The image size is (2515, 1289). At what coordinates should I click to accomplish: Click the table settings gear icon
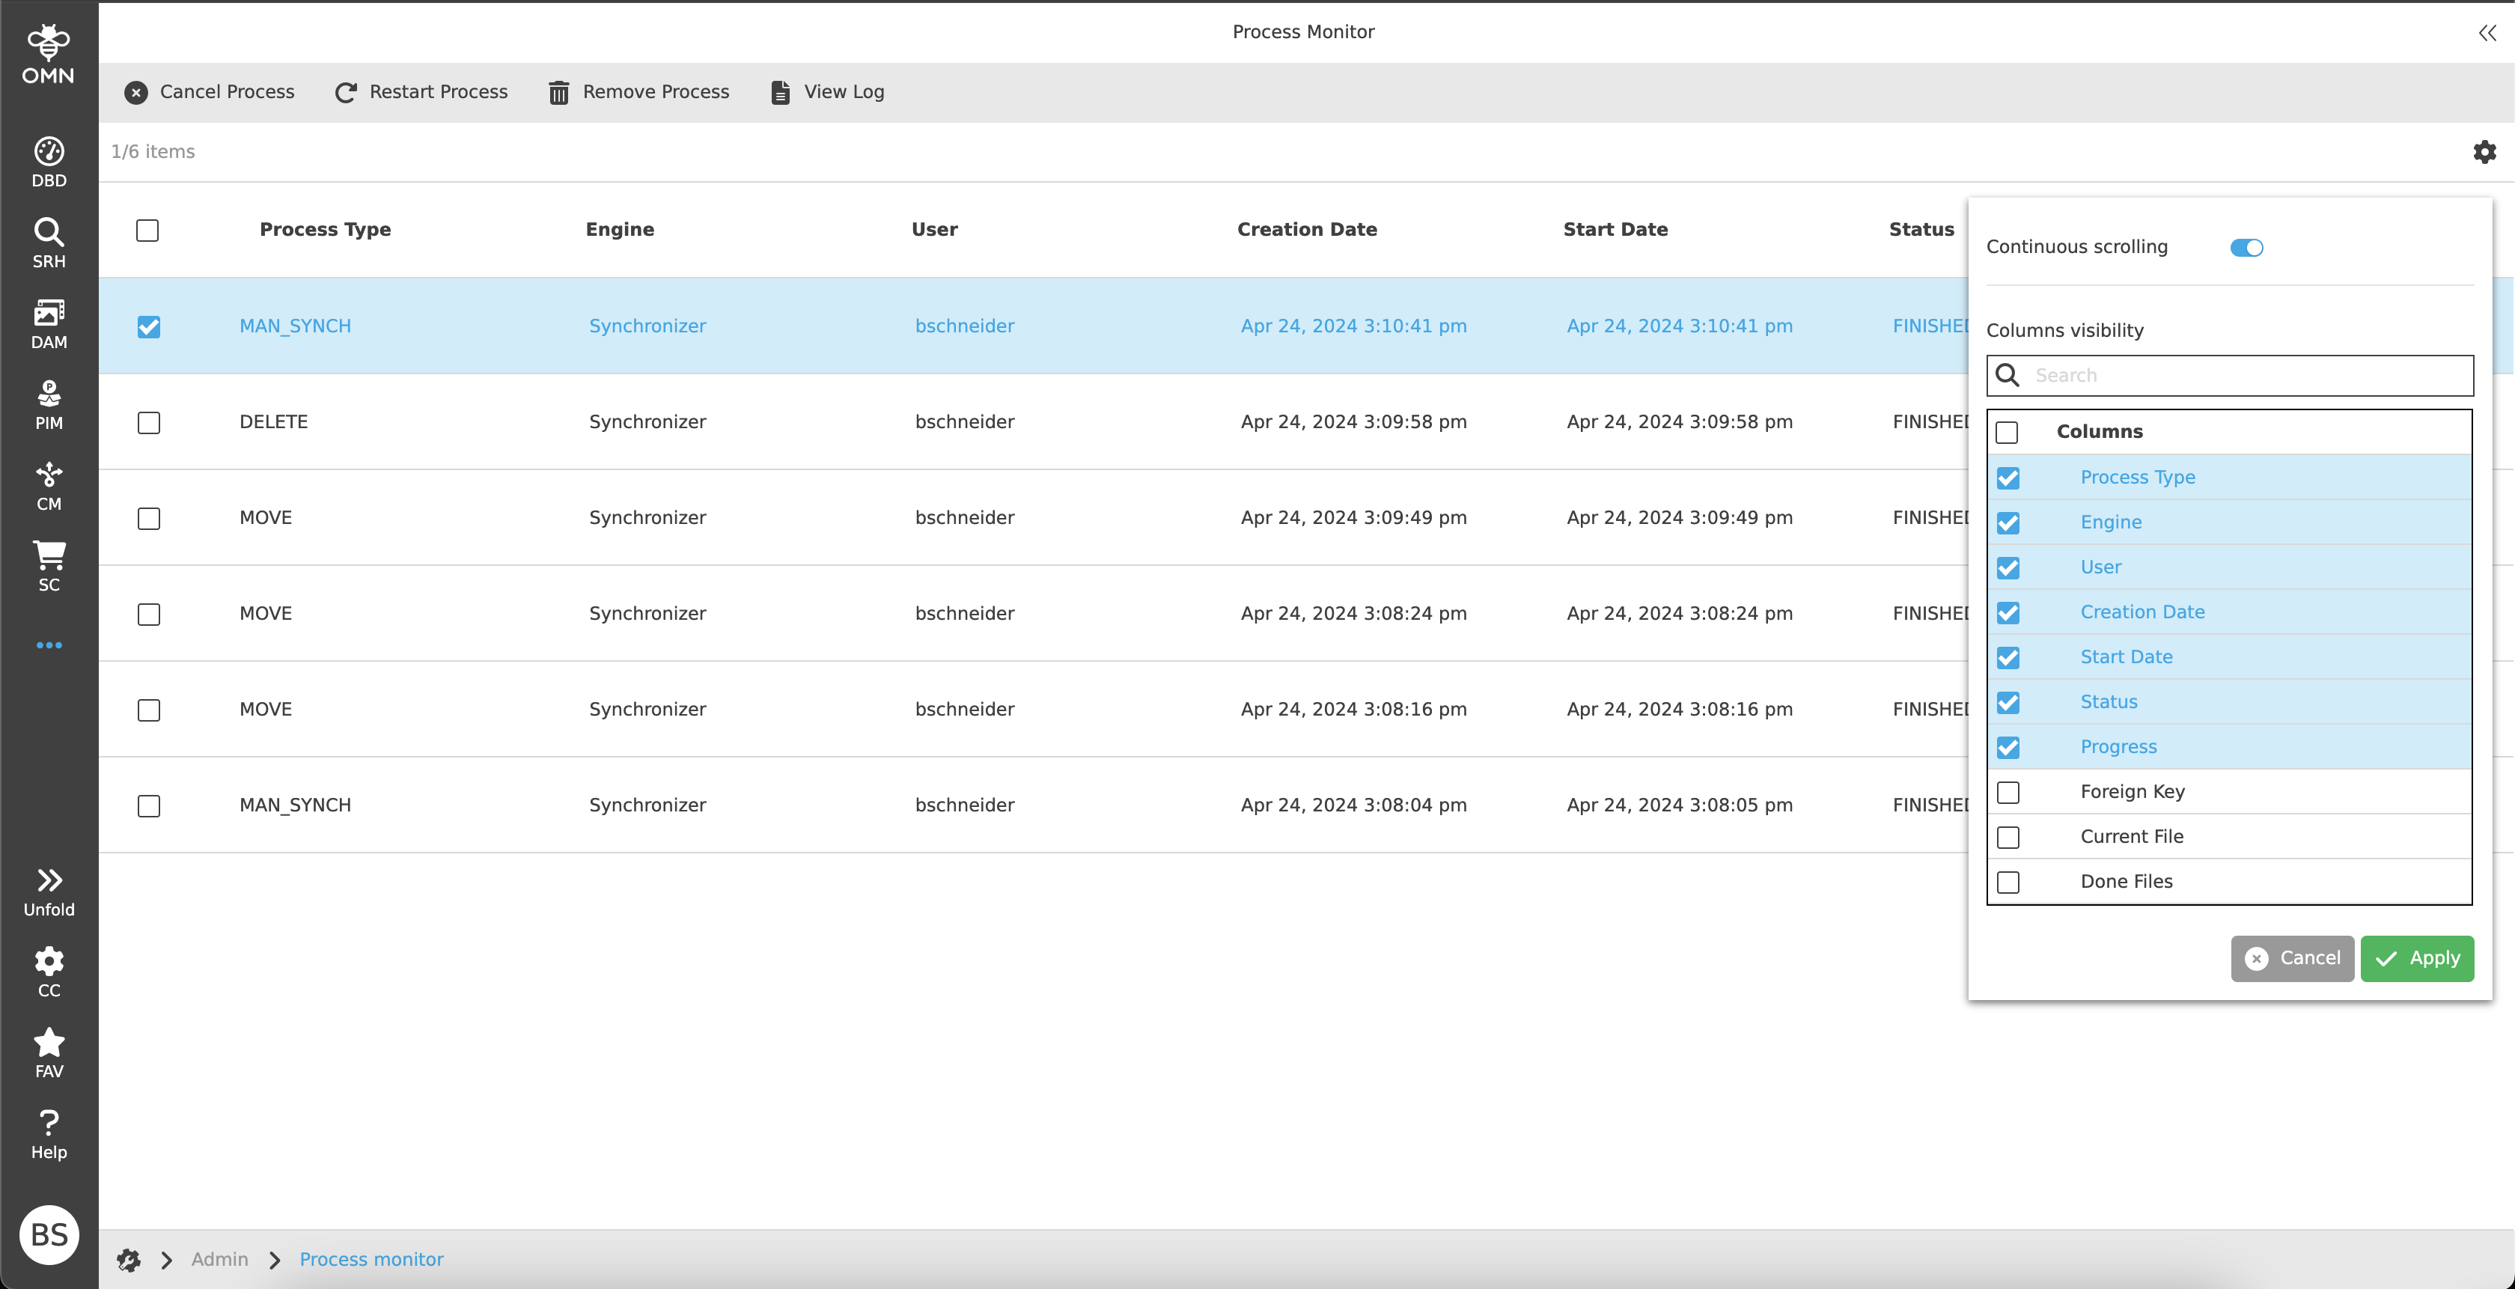[2484, 151]
